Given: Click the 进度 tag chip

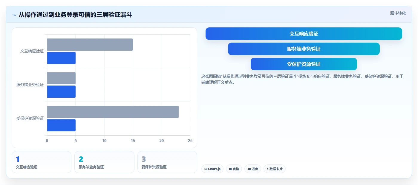Looking at the screenshot, I should [253, 169].
